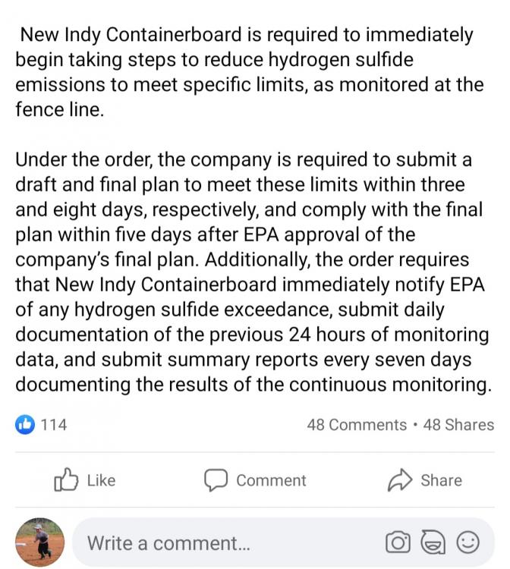Open the 114 reactions list
This screenshot has height=569, width=510.
coord(53,425)
